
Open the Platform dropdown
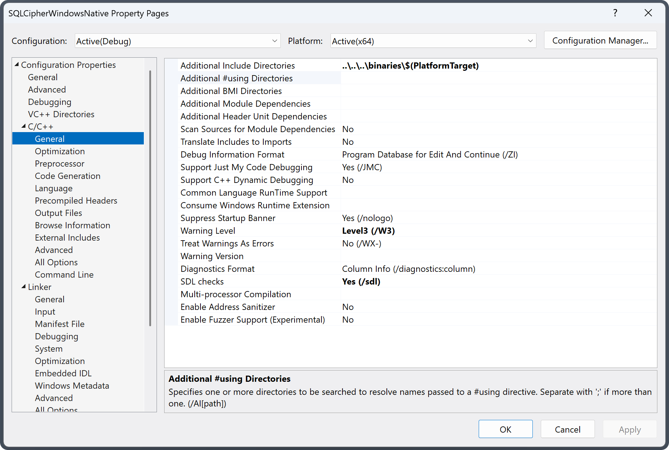pos(433,41)
